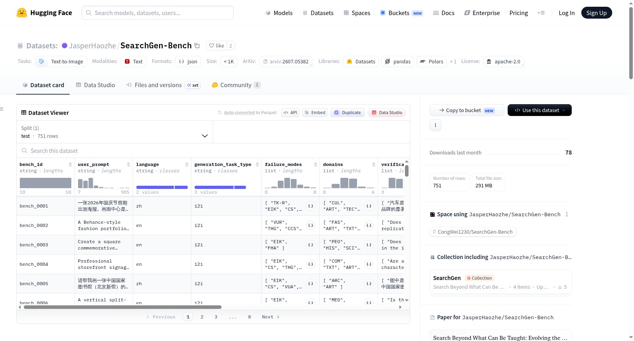The height and width of the screenshot is (341, 634).
Task: Go to page 3 of the table
Action: [216, 317]
